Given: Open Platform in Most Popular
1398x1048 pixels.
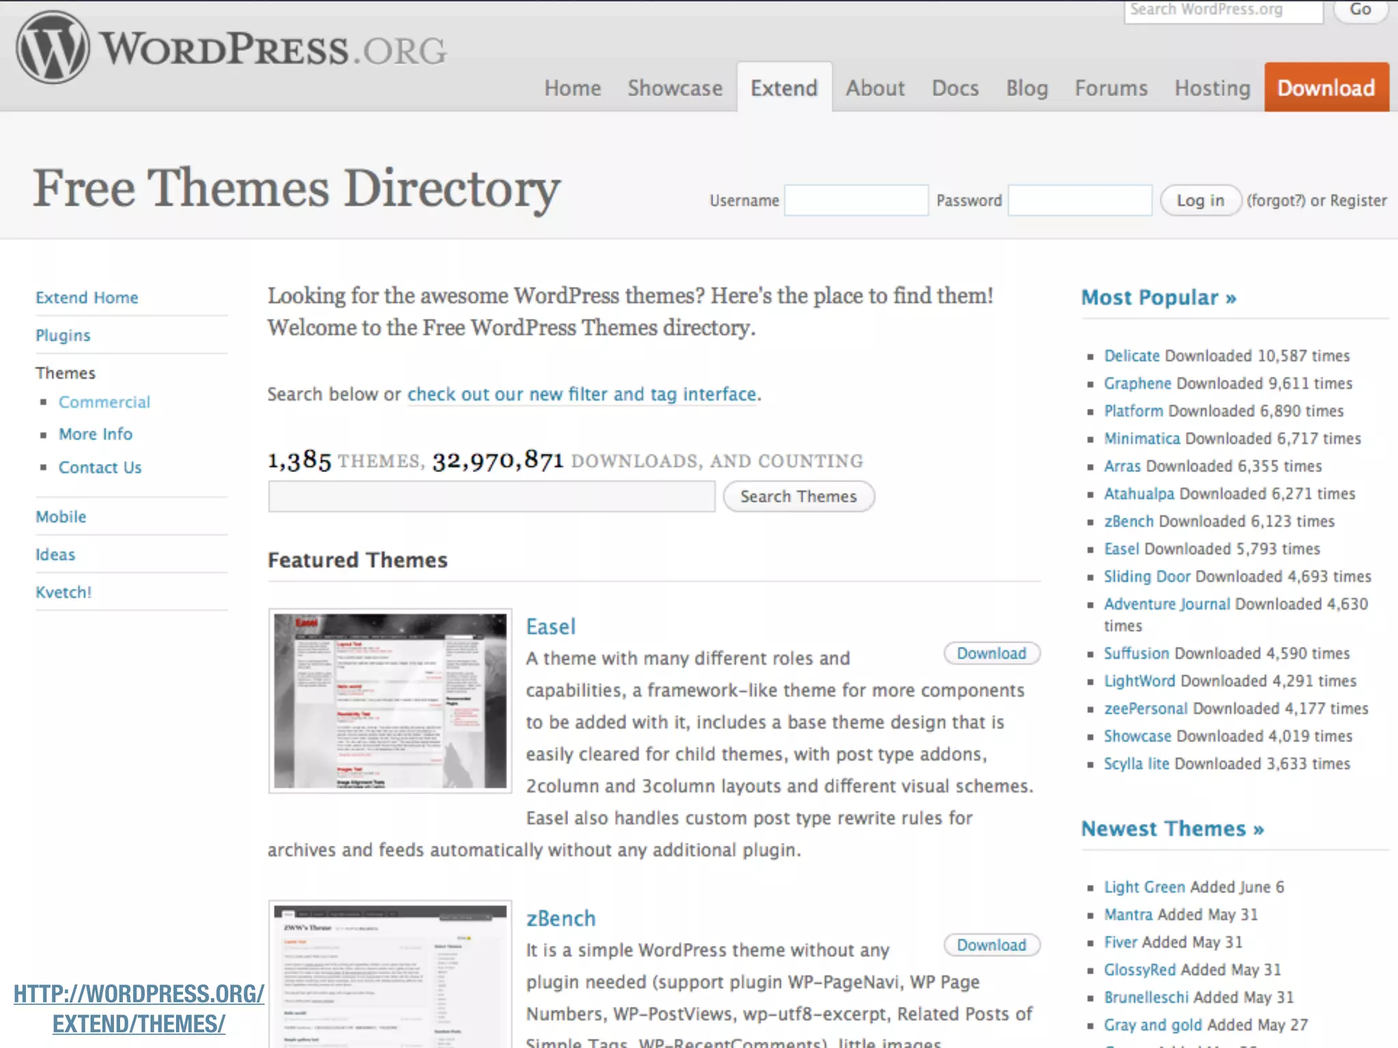Looking at the screenshot, I should coord(1134,411).
